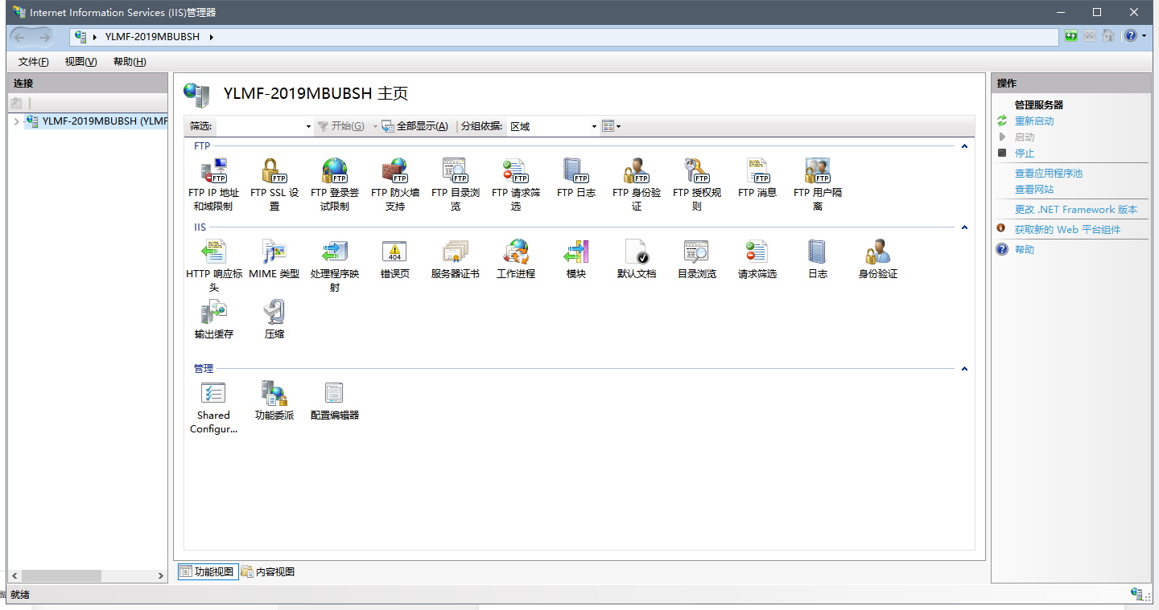The height and width of the screenshot is (610, 1159).
Task: Open 查看应用程序池 link
Action: [x=1048, y=173]
